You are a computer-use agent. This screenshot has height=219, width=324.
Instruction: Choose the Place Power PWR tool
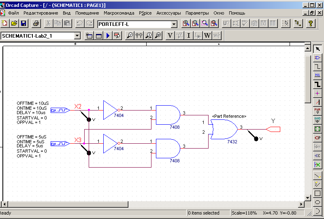tap(318, 111)
